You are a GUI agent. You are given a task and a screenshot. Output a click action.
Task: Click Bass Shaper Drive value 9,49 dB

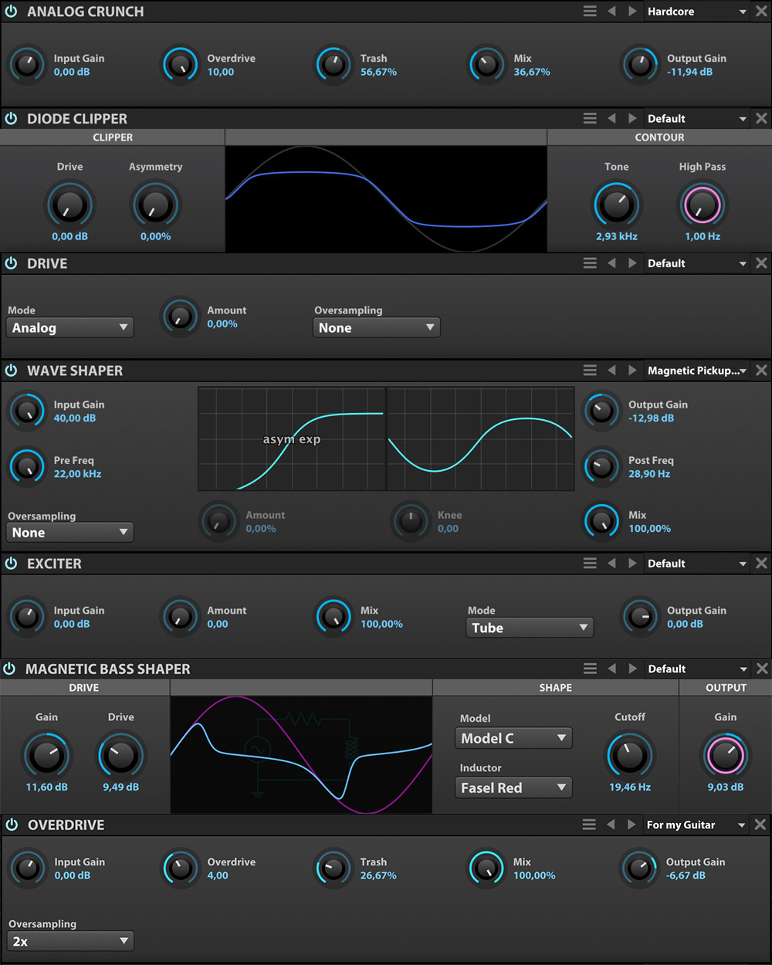(121, 787)
